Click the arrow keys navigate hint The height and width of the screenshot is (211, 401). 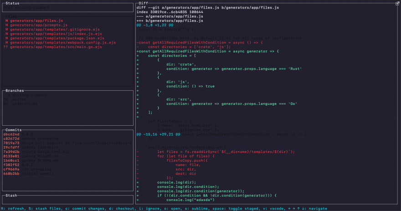point(308,208)
